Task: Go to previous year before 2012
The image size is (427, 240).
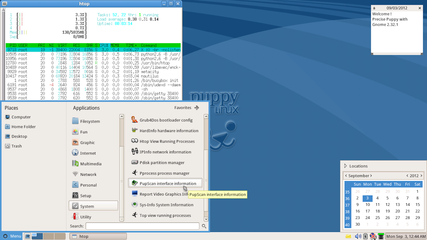Action: (x=407, y=176)
